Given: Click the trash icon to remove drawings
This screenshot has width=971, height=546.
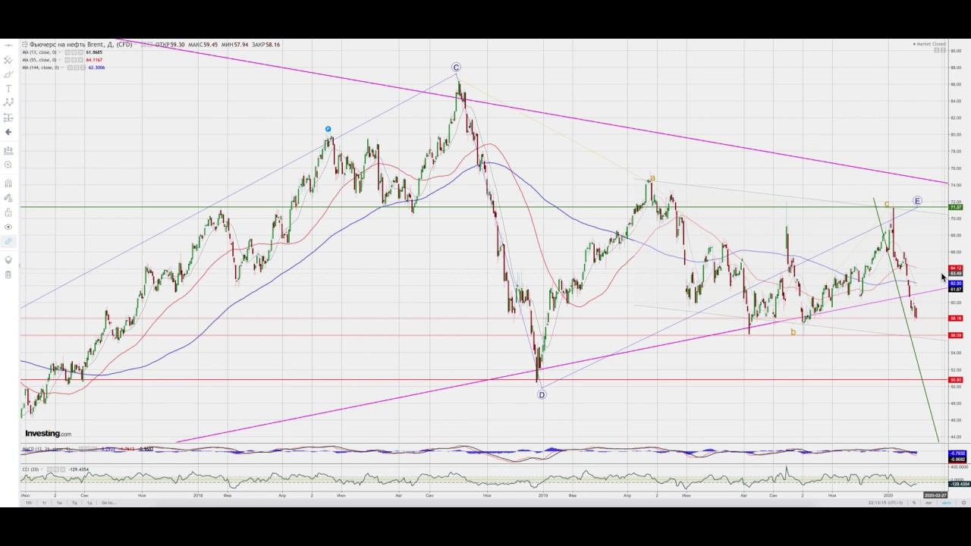Looking at the screenshot, I should pos(9,275).
